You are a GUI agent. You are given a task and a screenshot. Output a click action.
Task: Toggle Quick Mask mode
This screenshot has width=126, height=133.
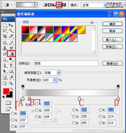coord(8,103)
